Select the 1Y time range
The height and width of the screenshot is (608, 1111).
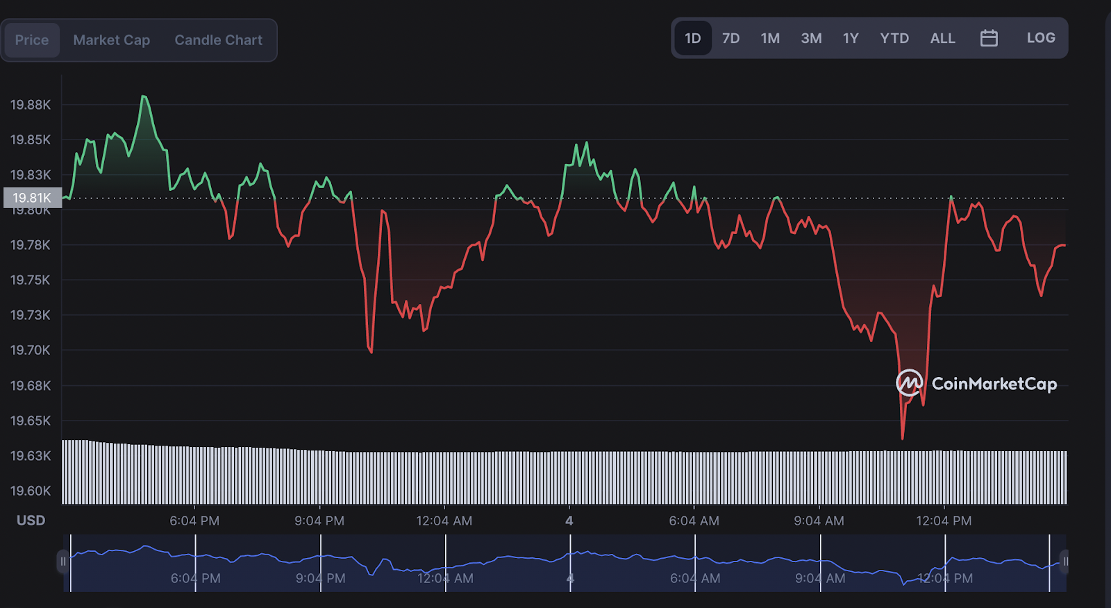pyautogui.click(x=851, y=38)
